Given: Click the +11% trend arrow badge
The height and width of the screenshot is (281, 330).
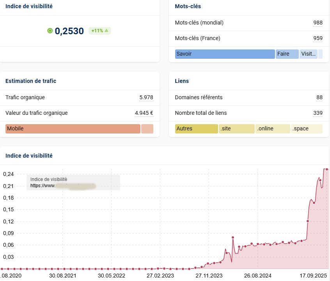Looking at the screenshot, I should (x=100, y=31).
